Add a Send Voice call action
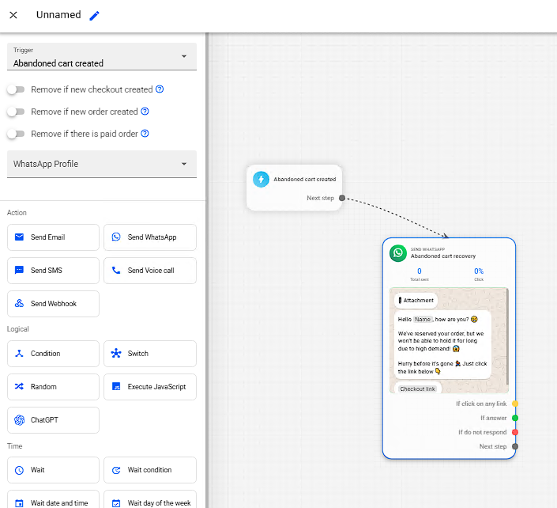557x508 pixels. point(150,271)
